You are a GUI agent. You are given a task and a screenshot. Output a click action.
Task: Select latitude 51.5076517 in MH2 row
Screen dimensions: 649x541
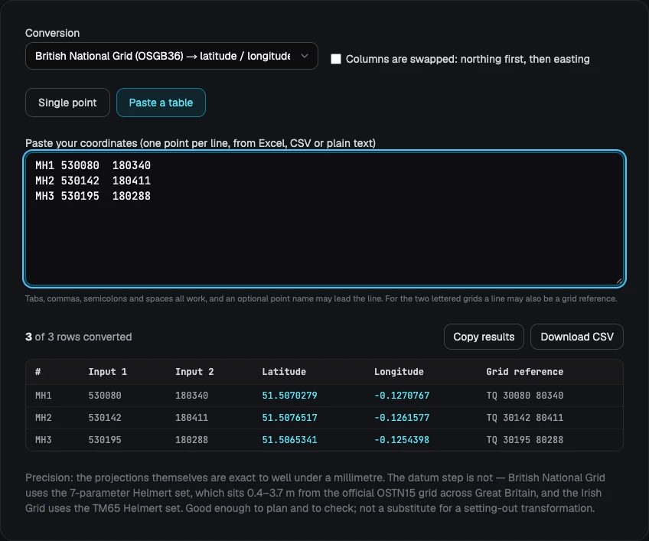coord(289,418)
